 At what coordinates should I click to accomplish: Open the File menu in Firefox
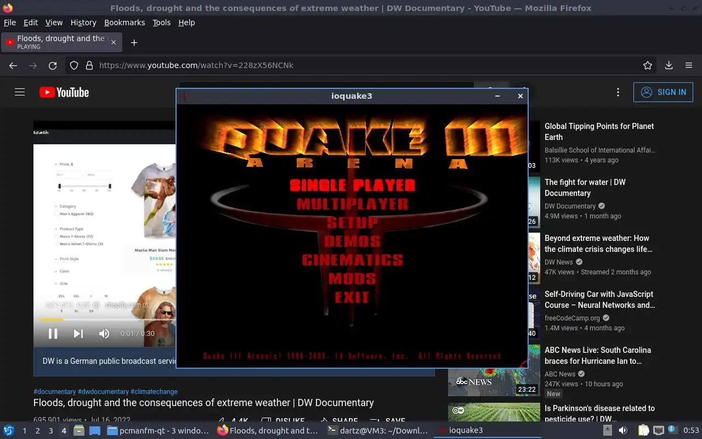click(x=10, y=22)
